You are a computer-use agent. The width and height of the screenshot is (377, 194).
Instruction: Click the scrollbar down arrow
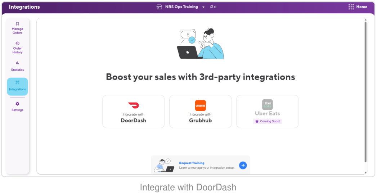pyautogui.click(x=366, y=173)
